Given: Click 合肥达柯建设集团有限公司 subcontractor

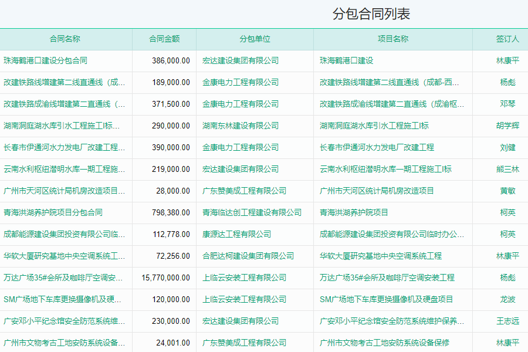Looking at the screenshot, I should coord(248,256).
